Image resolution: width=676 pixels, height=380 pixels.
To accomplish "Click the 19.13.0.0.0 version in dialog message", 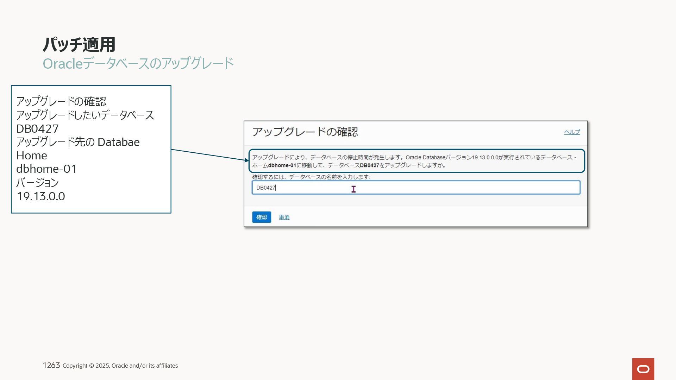I will point(485,157).
